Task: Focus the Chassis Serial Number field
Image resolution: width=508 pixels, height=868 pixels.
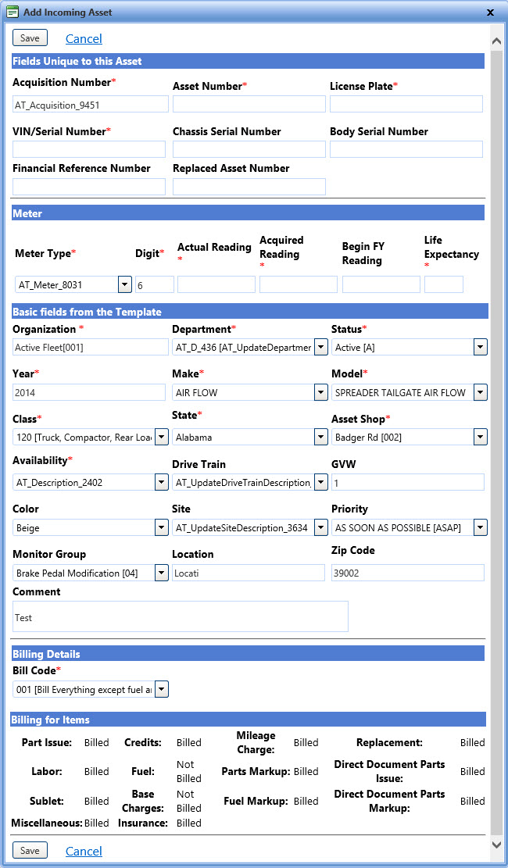Action: point(249,149)
